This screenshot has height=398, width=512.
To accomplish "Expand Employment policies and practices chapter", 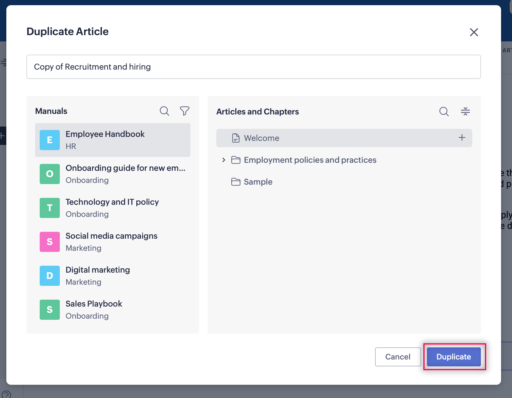I will click(224, 160).
